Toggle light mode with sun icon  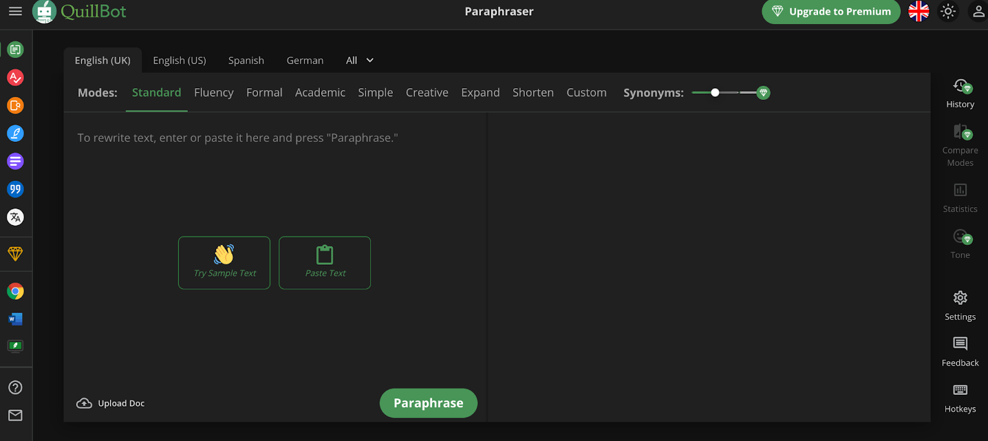click(948, 11)
